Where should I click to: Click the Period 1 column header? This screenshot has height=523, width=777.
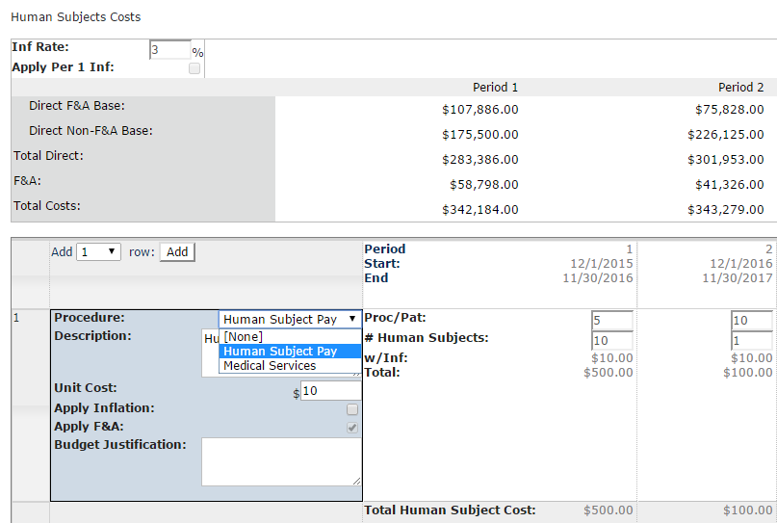(495, 88)
